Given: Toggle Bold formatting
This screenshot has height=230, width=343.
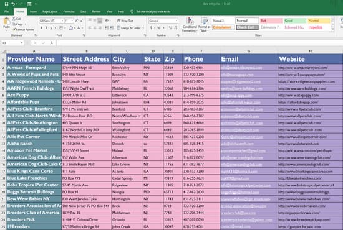Looking at the screenshot, I should click(x=41, y=28).
